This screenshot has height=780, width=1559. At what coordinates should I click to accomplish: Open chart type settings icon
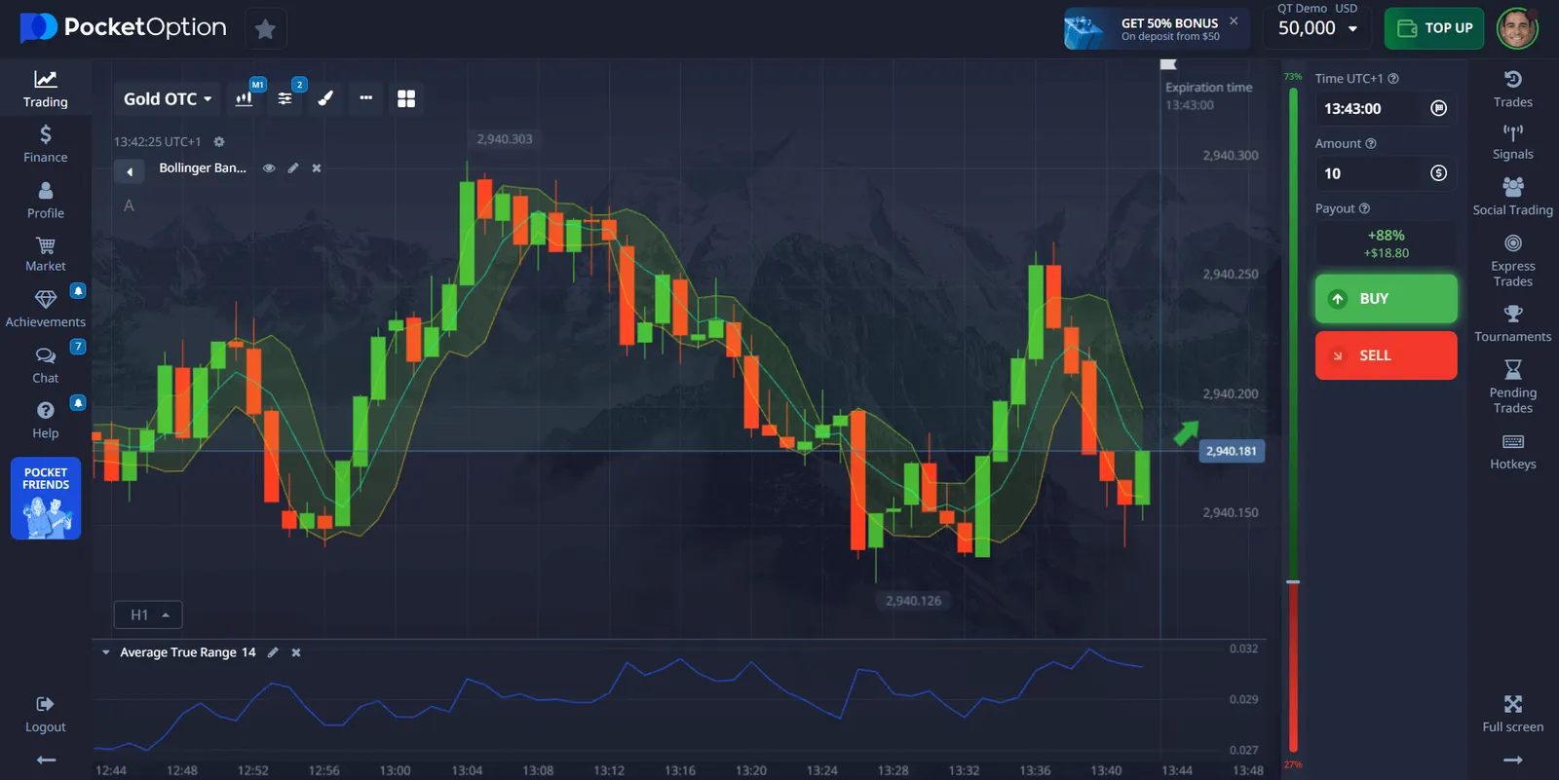pos(245,98)
